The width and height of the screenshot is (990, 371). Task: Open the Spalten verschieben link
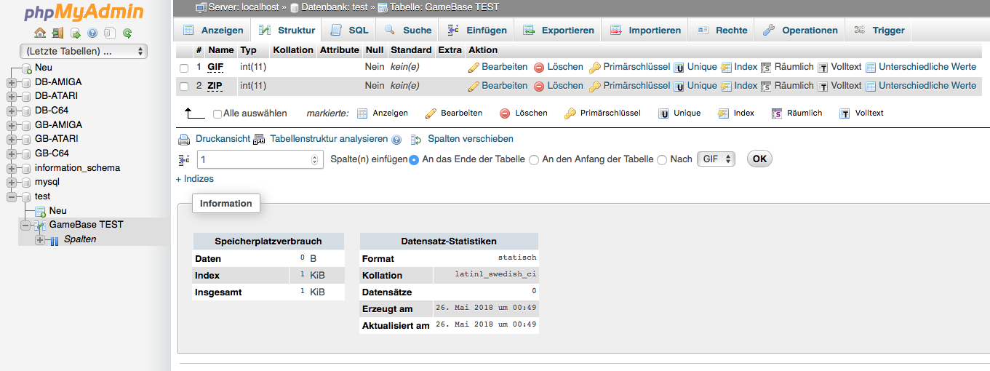click(x=470, y=139)
